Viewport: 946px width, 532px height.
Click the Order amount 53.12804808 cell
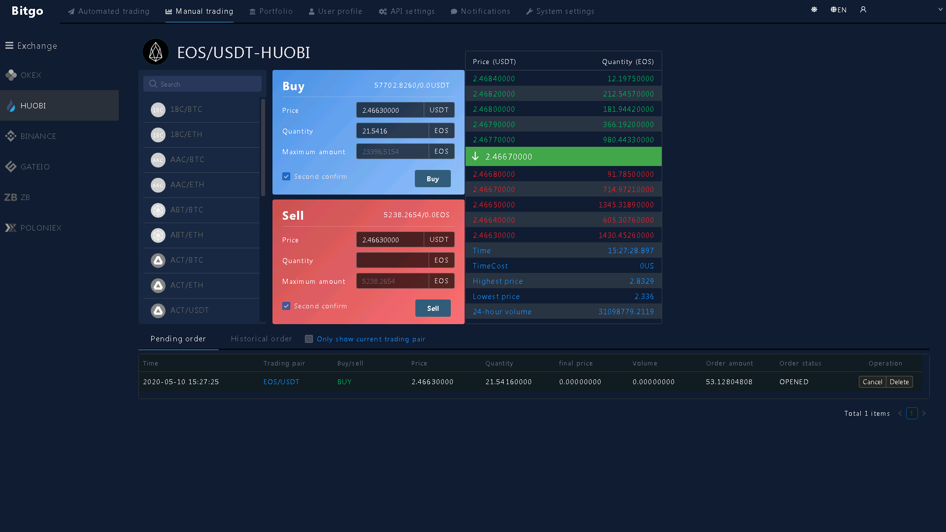point(729,382)
